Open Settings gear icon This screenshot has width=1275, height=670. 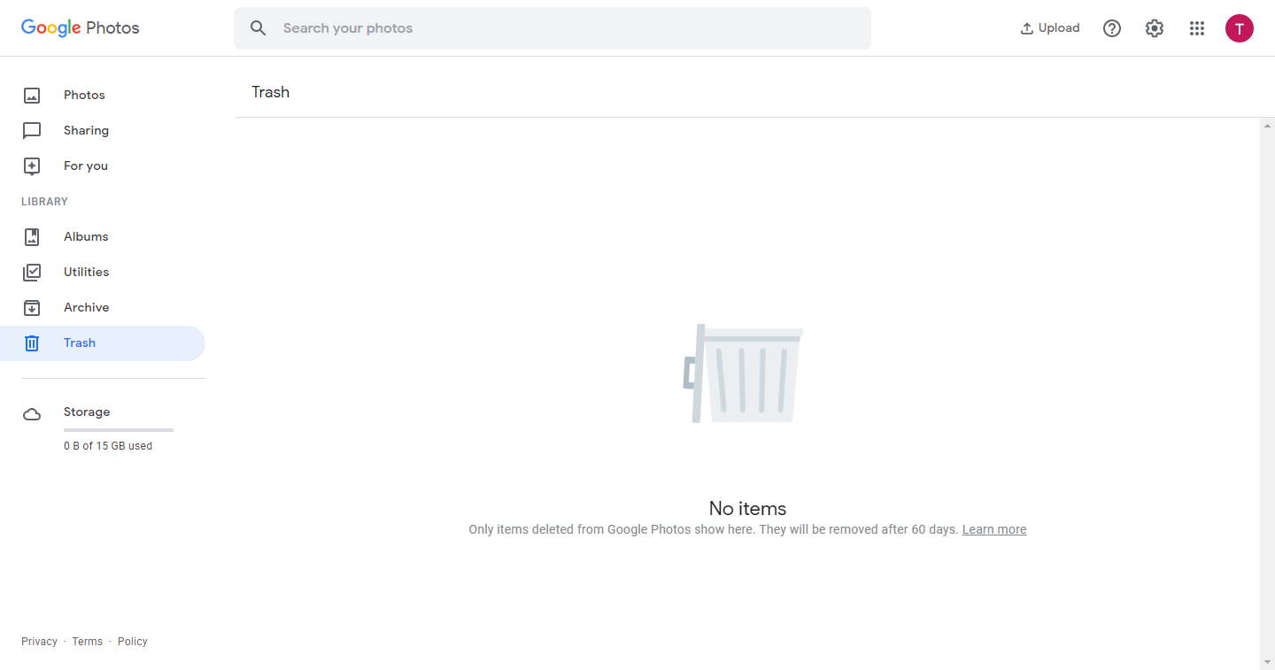coord(1155,28)
